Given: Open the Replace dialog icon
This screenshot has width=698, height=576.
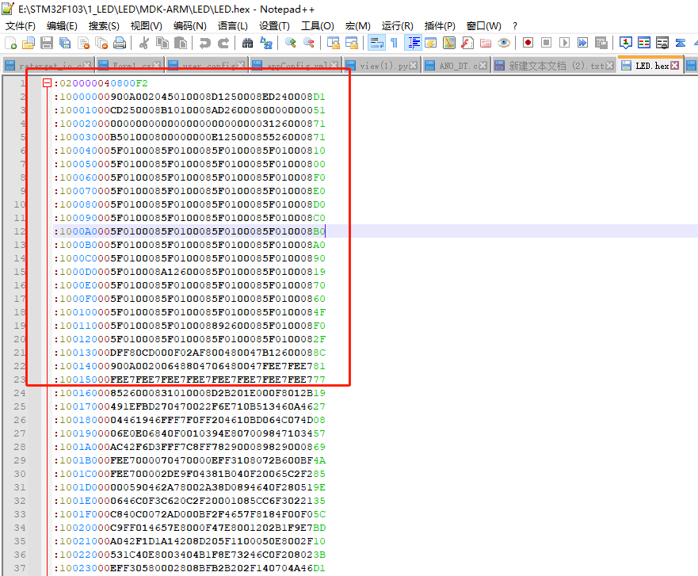Looking at the screenshot, I should coord(265,43).
